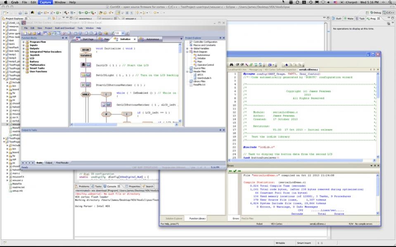Close the Initialize tab
This screenshot has width=396, height=247.
tap(135, 39)
